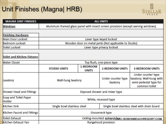Click the Toilet and Kitchen Fixtures heading
Image resolution: width=166 pixels, height=124 pixels.
(20, 57)
